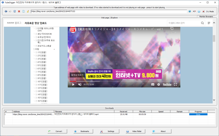Click the blue globe icon beside address bar
The image size is (219, 136).
click(190, 11)
